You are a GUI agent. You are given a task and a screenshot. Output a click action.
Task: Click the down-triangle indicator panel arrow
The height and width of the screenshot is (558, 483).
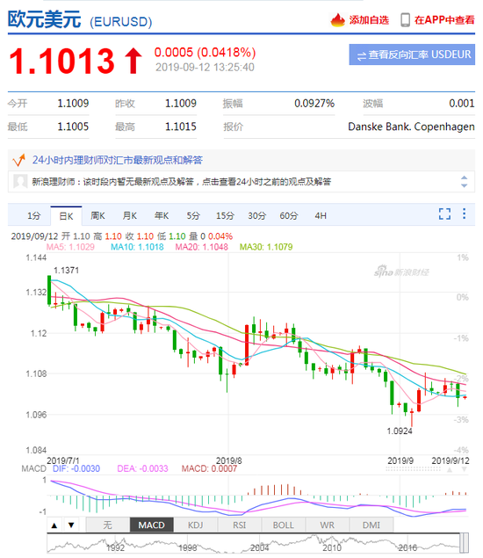coord(71,525)
